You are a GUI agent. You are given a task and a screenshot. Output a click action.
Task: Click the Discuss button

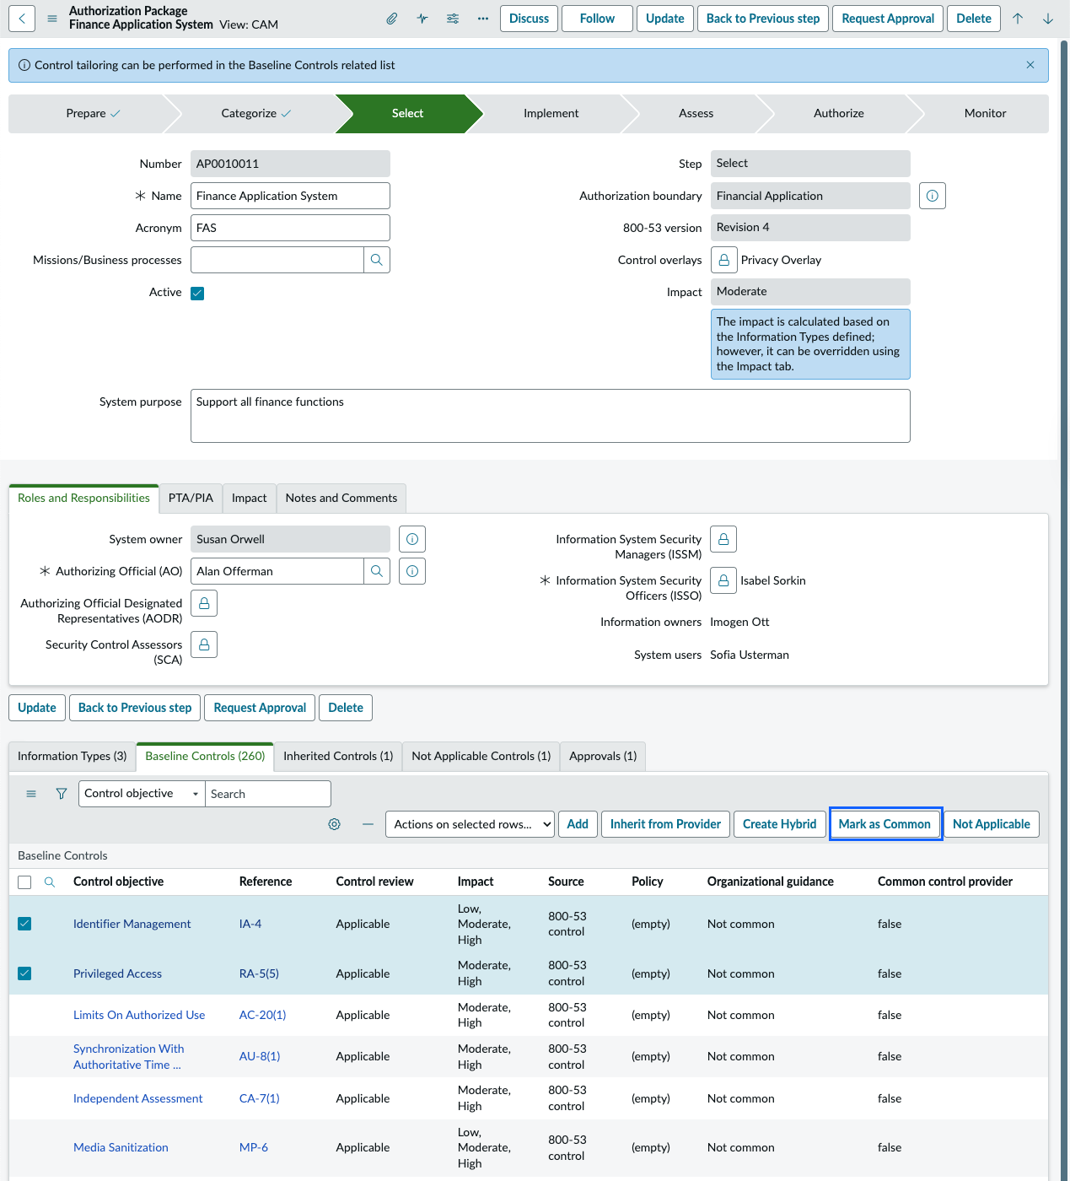click(530, 19)
